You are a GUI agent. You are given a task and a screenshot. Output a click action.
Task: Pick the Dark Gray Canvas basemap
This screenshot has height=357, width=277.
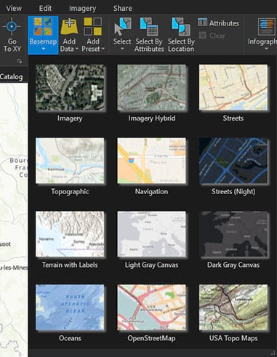pos(233,234)
